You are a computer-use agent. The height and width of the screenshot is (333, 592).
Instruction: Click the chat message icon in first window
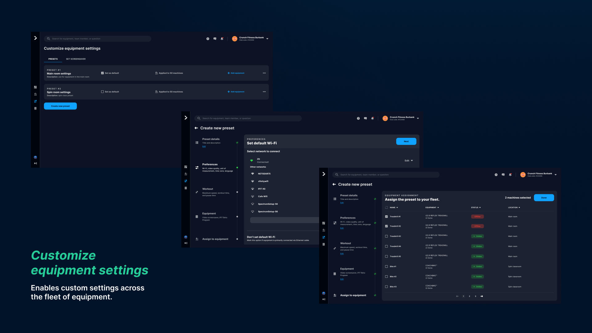point(215,39)
